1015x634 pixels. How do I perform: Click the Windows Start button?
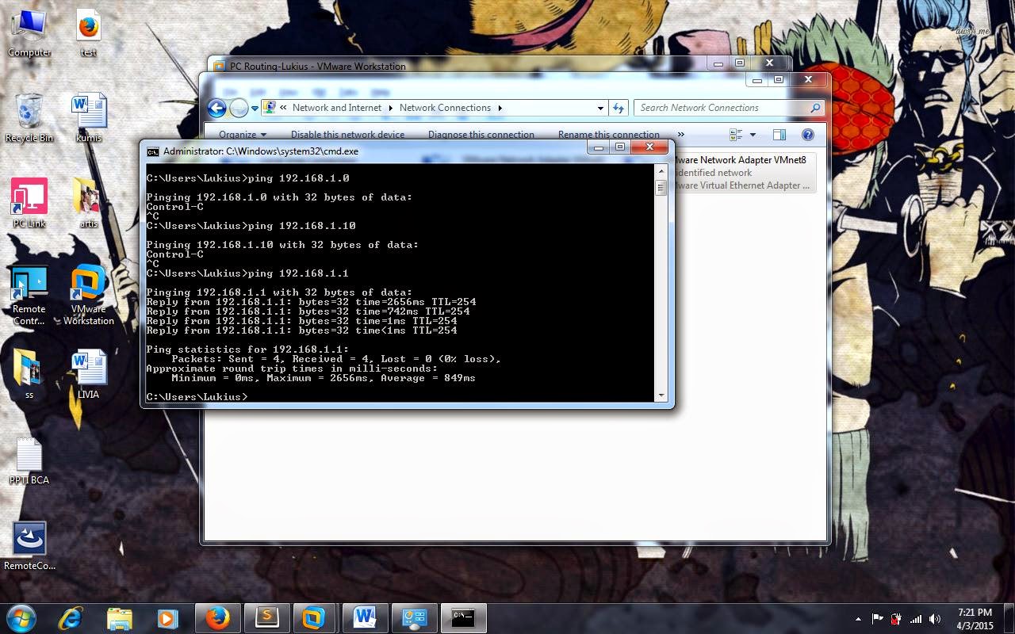21,618
